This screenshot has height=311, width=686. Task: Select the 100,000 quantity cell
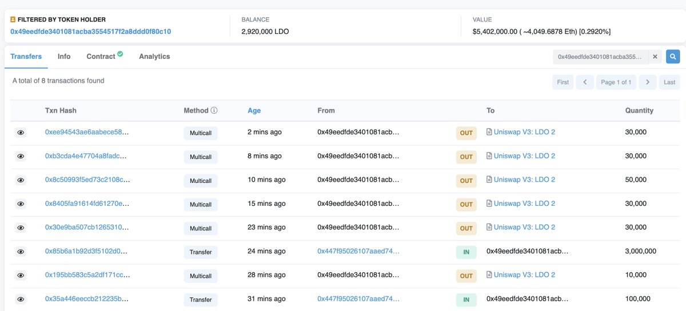638,298
